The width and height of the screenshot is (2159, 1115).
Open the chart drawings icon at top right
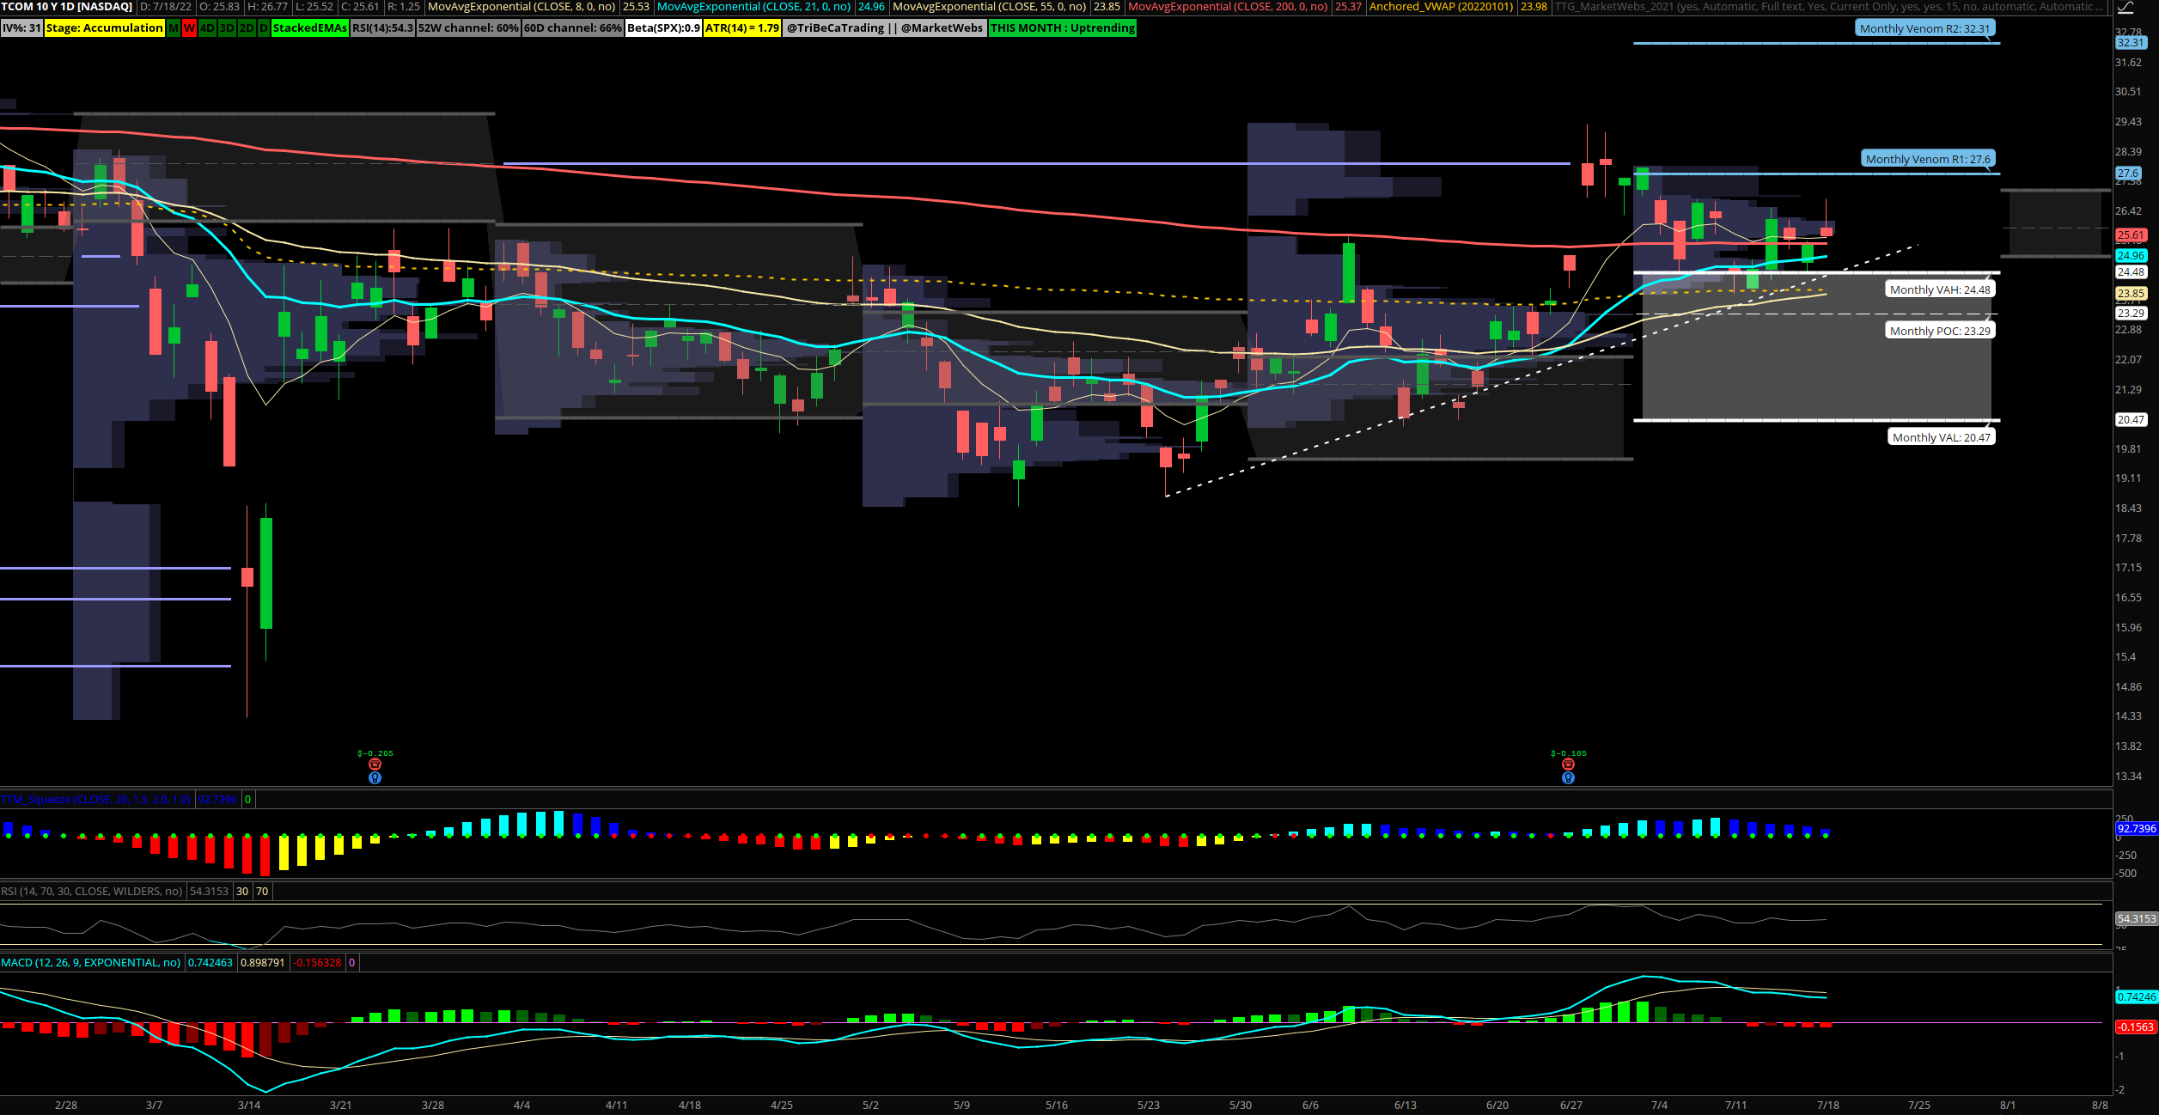[x=2125, y=7]
